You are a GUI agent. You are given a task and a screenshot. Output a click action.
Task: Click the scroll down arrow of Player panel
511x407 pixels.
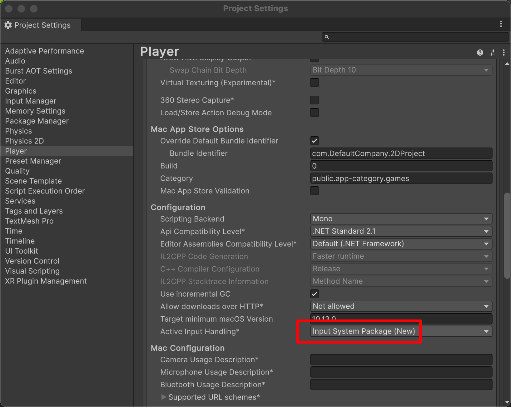point(507,402)
